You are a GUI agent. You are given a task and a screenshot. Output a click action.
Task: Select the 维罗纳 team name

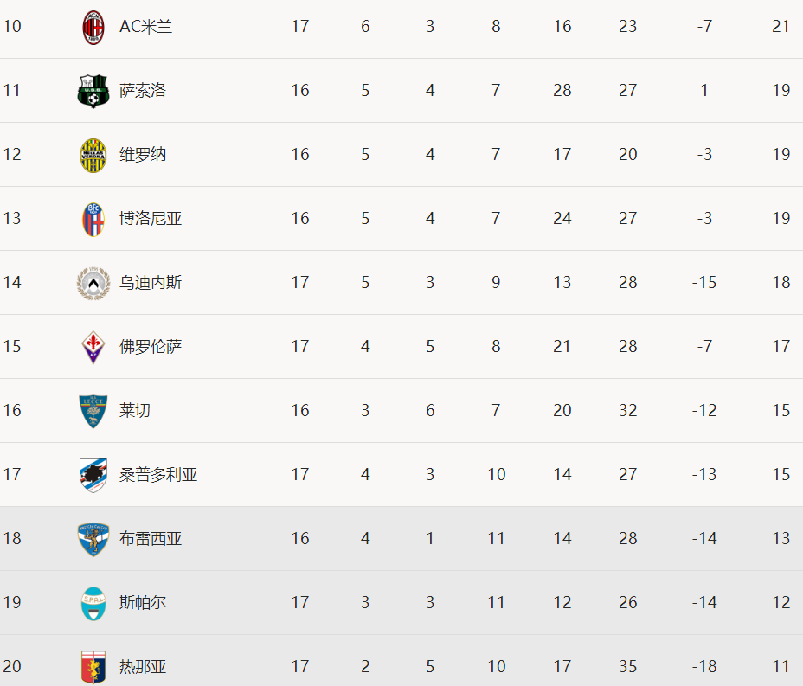(143, 155)
